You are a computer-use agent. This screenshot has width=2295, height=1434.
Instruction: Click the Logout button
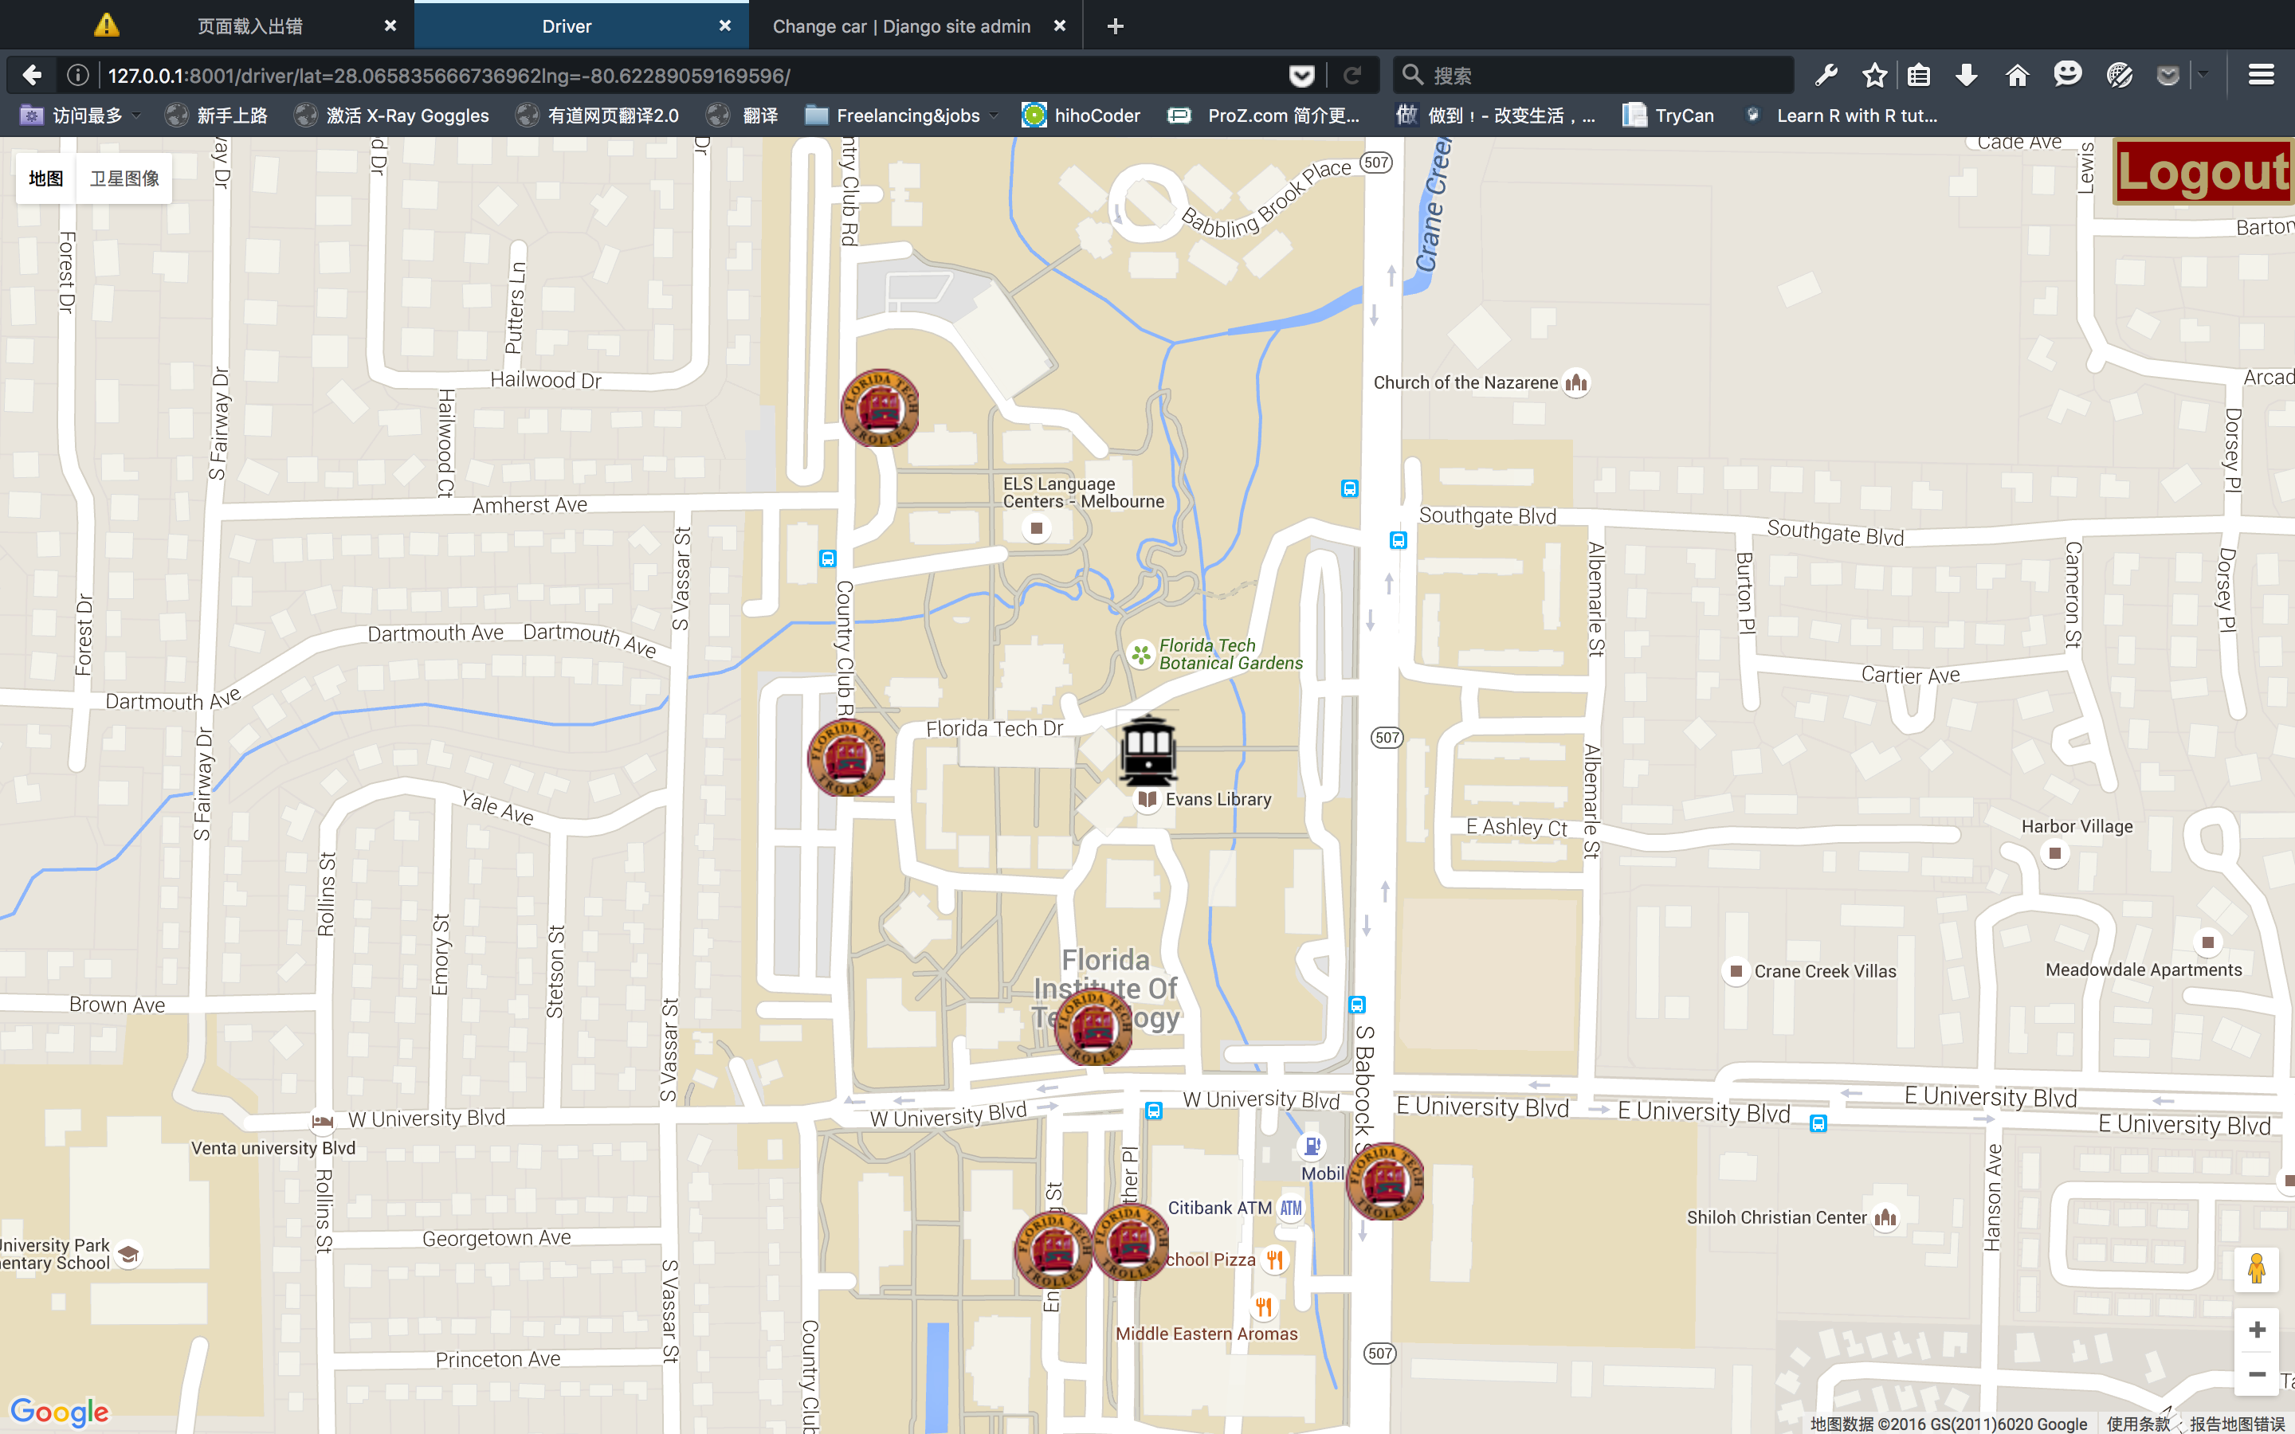click(2202, 171)
